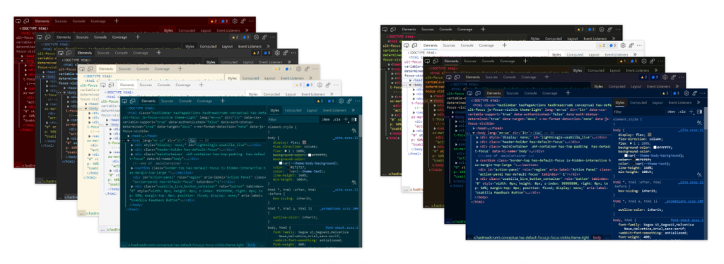Toggle .cls class editor in teal window
This screenshot has width=724, height=264.
tap(337, 119)
